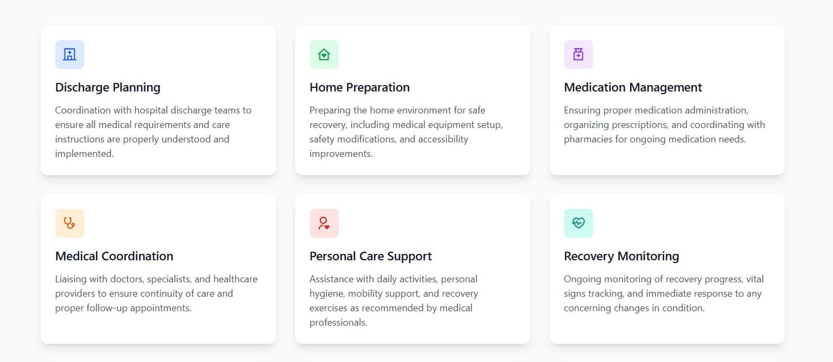Click the purple medicine bottle icon

[578, 54]
